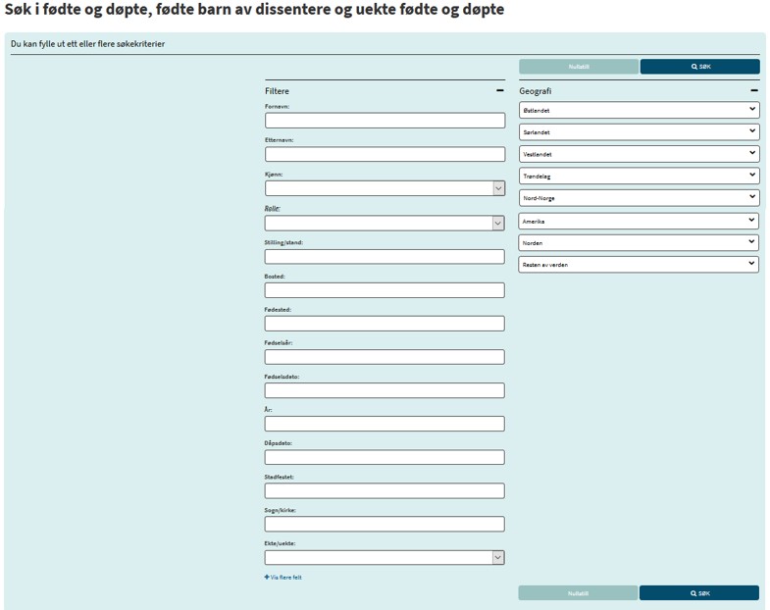The height and width of the screenshot is (610, 770).
Task: Collapse the Geografi section with minus icon
Action: coord(753,91)
